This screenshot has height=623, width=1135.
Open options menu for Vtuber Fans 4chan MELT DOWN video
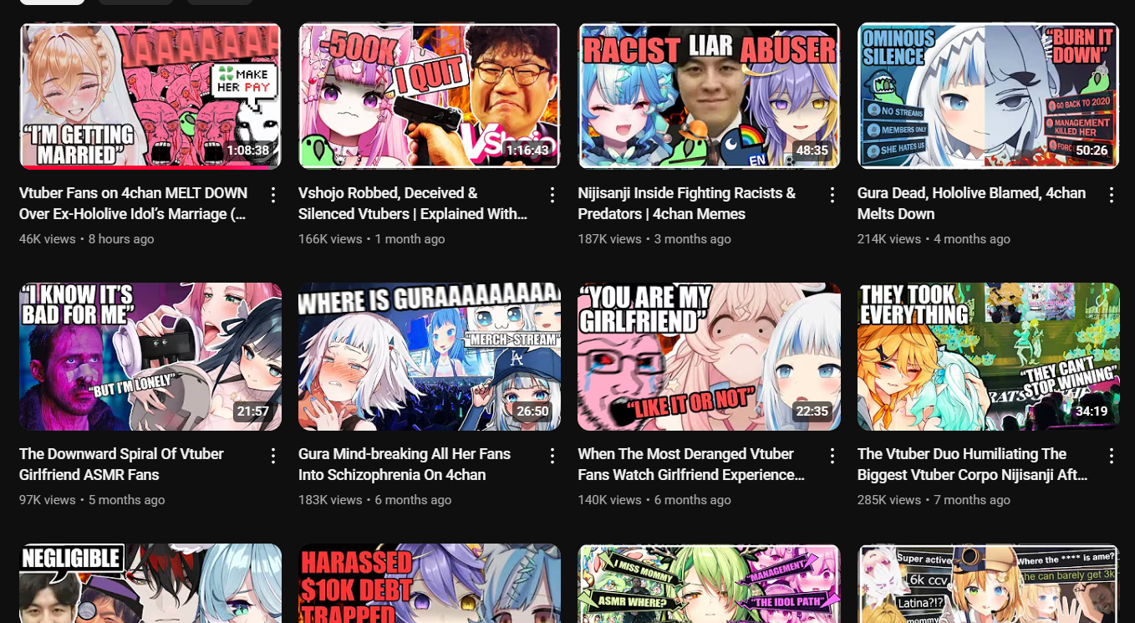point(273,195)
